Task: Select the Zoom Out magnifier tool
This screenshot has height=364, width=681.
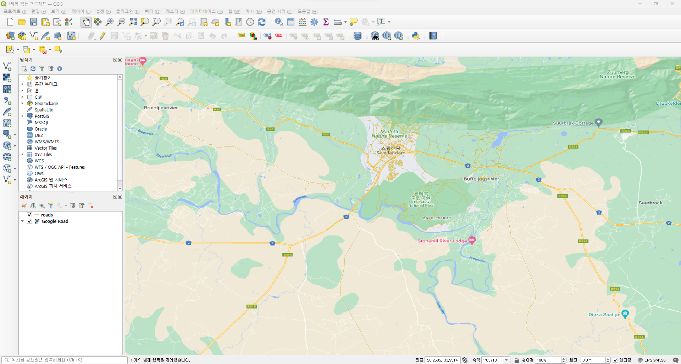Action: point(121,22)
